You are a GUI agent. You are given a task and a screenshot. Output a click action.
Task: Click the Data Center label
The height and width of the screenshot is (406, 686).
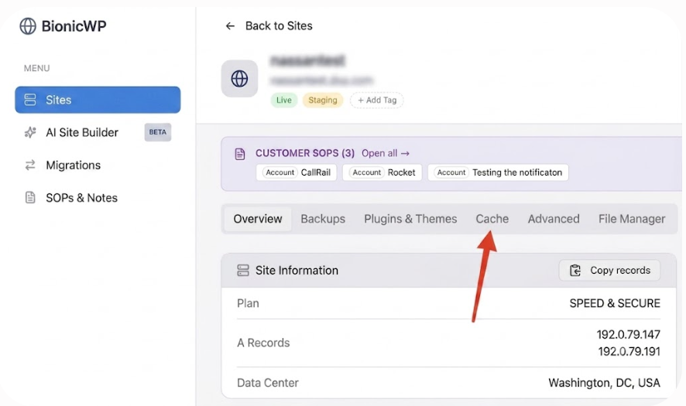tap(268, 383)
